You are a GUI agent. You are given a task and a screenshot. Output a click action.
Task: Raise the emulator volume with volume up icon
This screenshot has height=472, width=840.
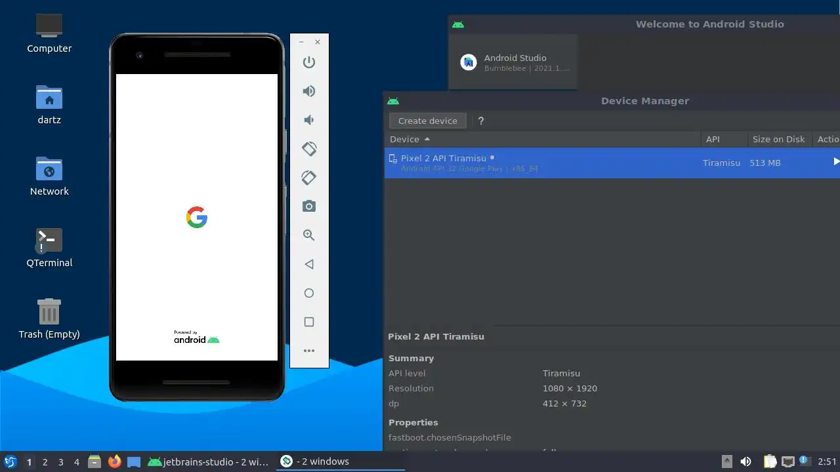pyautogui.click(x=309, y=91)
